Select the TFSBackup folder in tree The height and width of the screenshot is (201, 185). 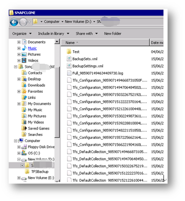(40, 172)
